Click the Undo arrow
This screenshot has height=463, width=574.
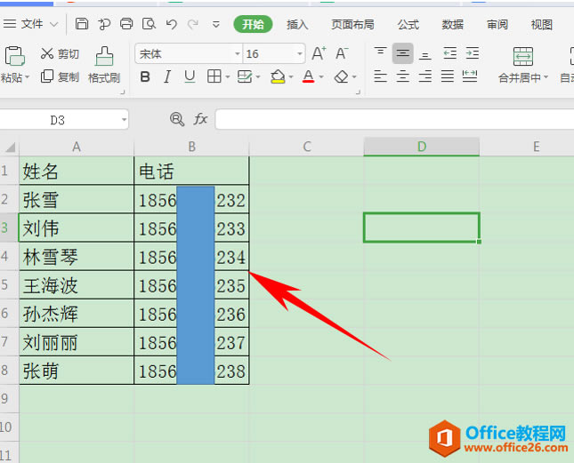tap(171, 24)
